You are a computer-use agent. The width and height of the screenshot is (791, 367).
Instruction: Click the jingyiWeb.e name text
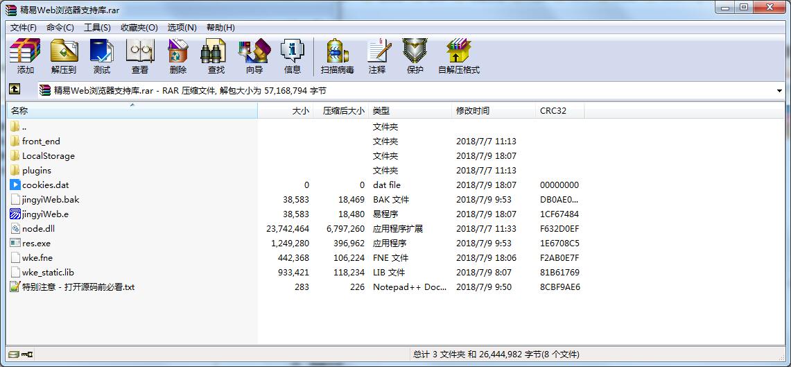click(45, 214)
